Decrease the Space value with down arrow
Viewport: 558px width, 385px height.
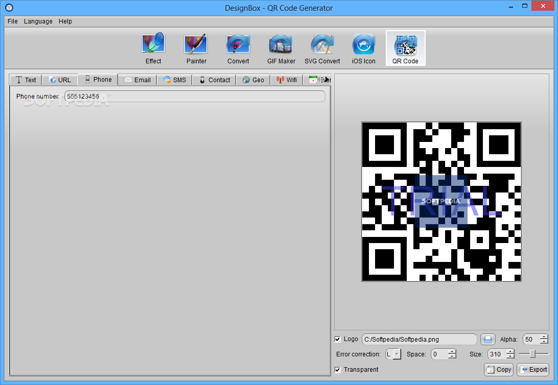pos(452,357)
